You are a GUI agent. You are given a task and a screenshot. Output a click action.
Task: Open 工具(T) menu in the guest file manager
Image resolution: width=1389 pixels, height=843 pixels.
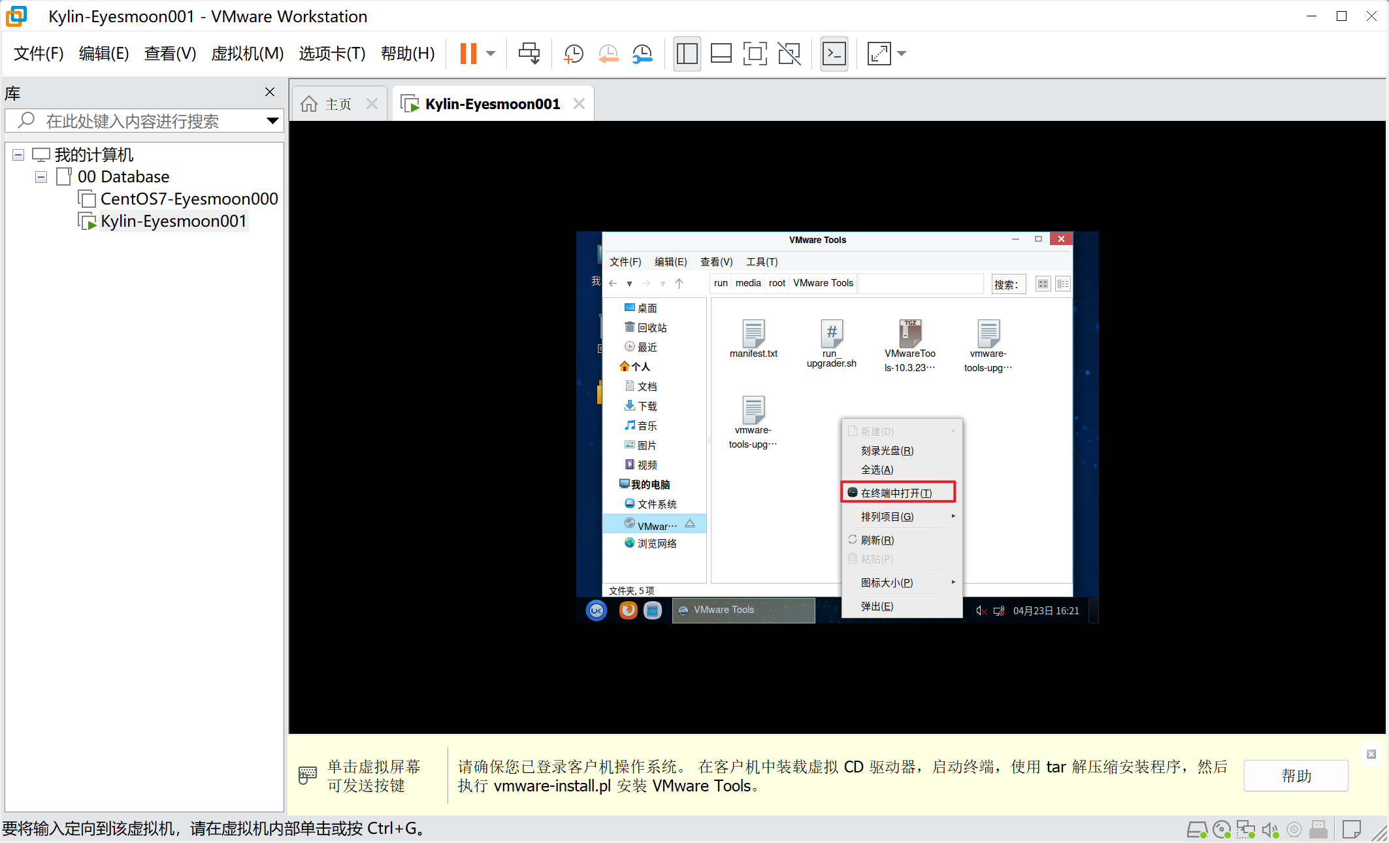point(762,262)
